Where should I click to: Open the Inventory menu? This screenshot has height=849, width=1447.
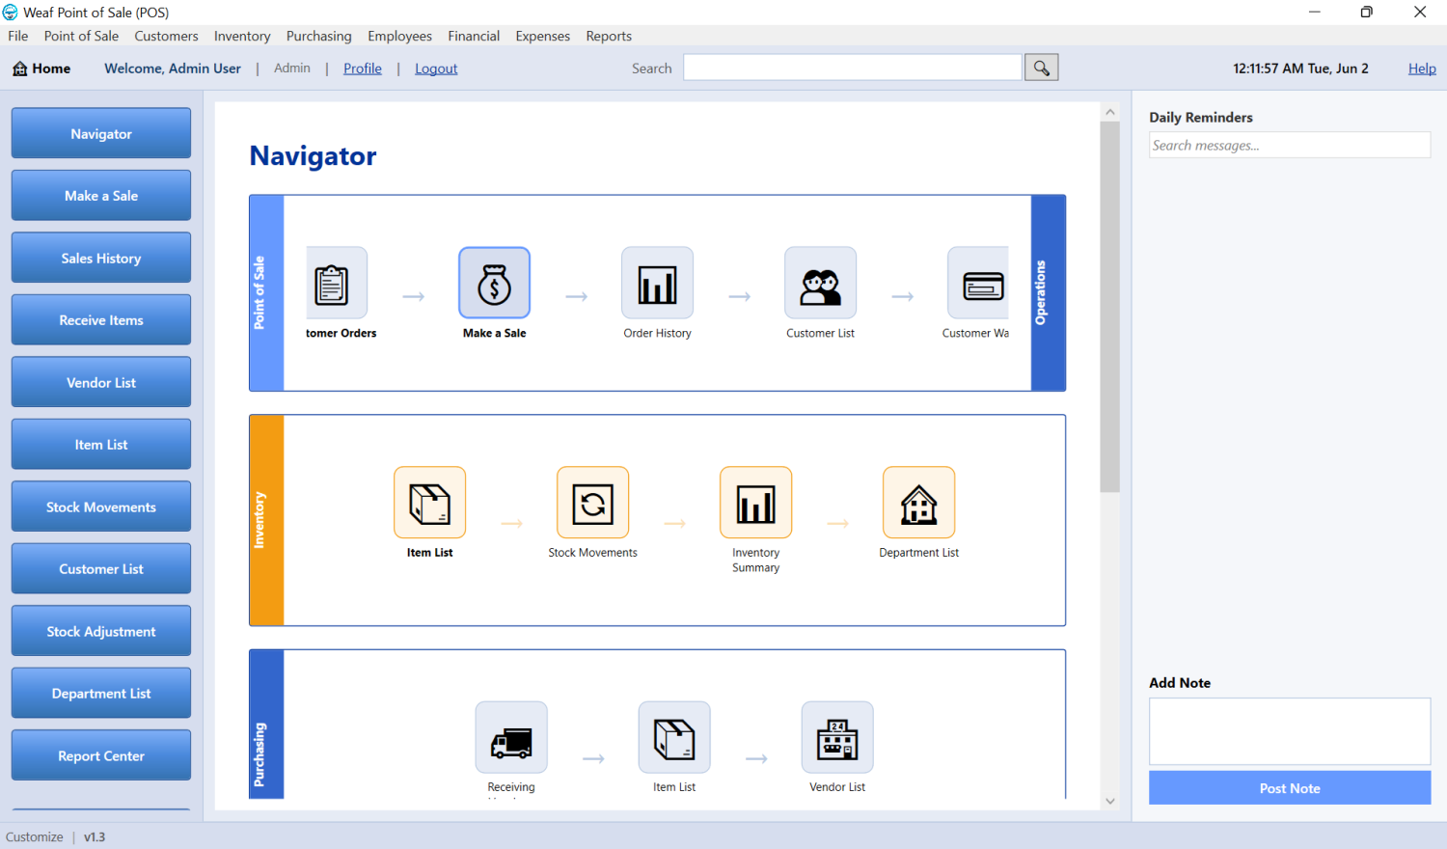coord(242,36)
